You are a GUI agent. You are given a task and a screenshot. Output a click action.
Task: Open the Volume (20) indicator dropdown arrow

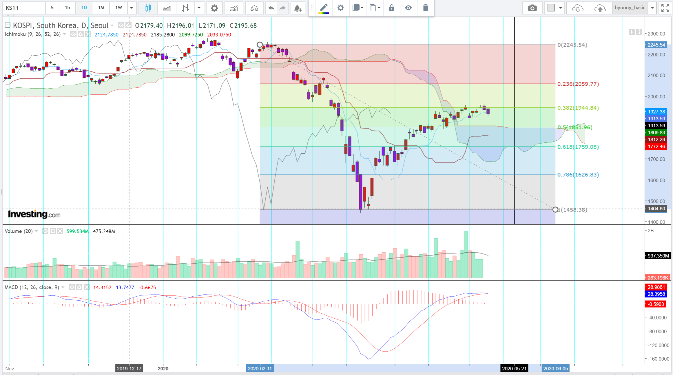(36, 231)
